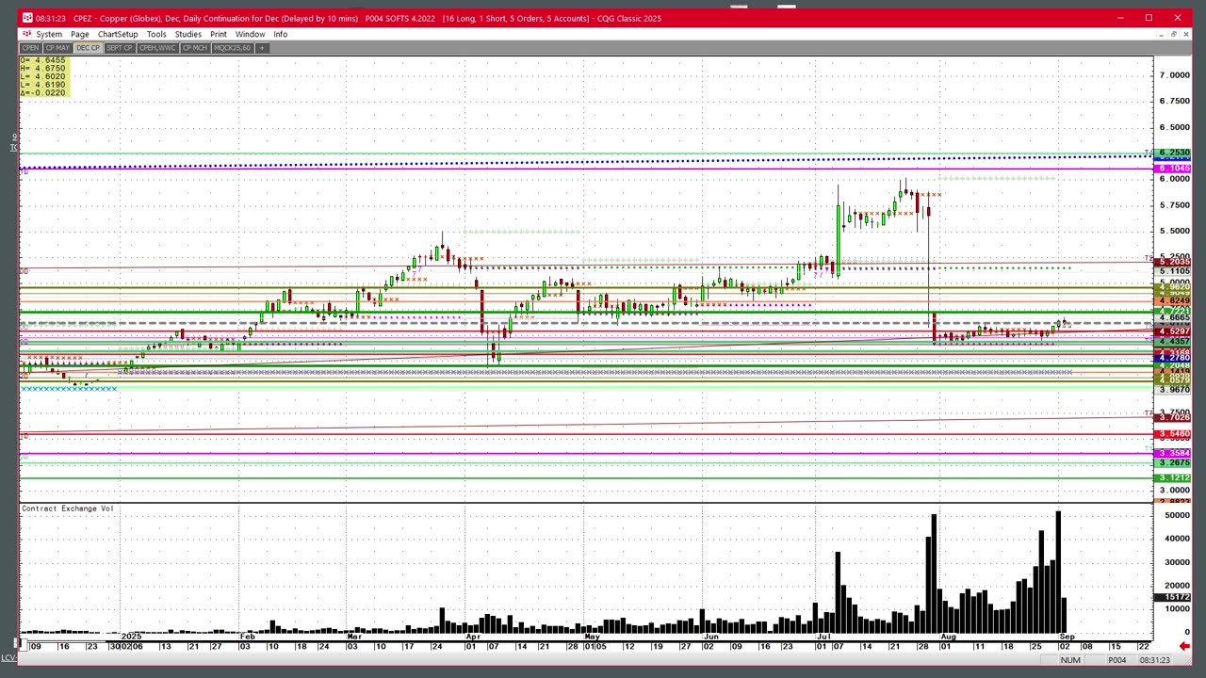Select the DEC CP tab
Image resolution: width=1206 pixels, height=678 pixels.
(x=88, y=47)
